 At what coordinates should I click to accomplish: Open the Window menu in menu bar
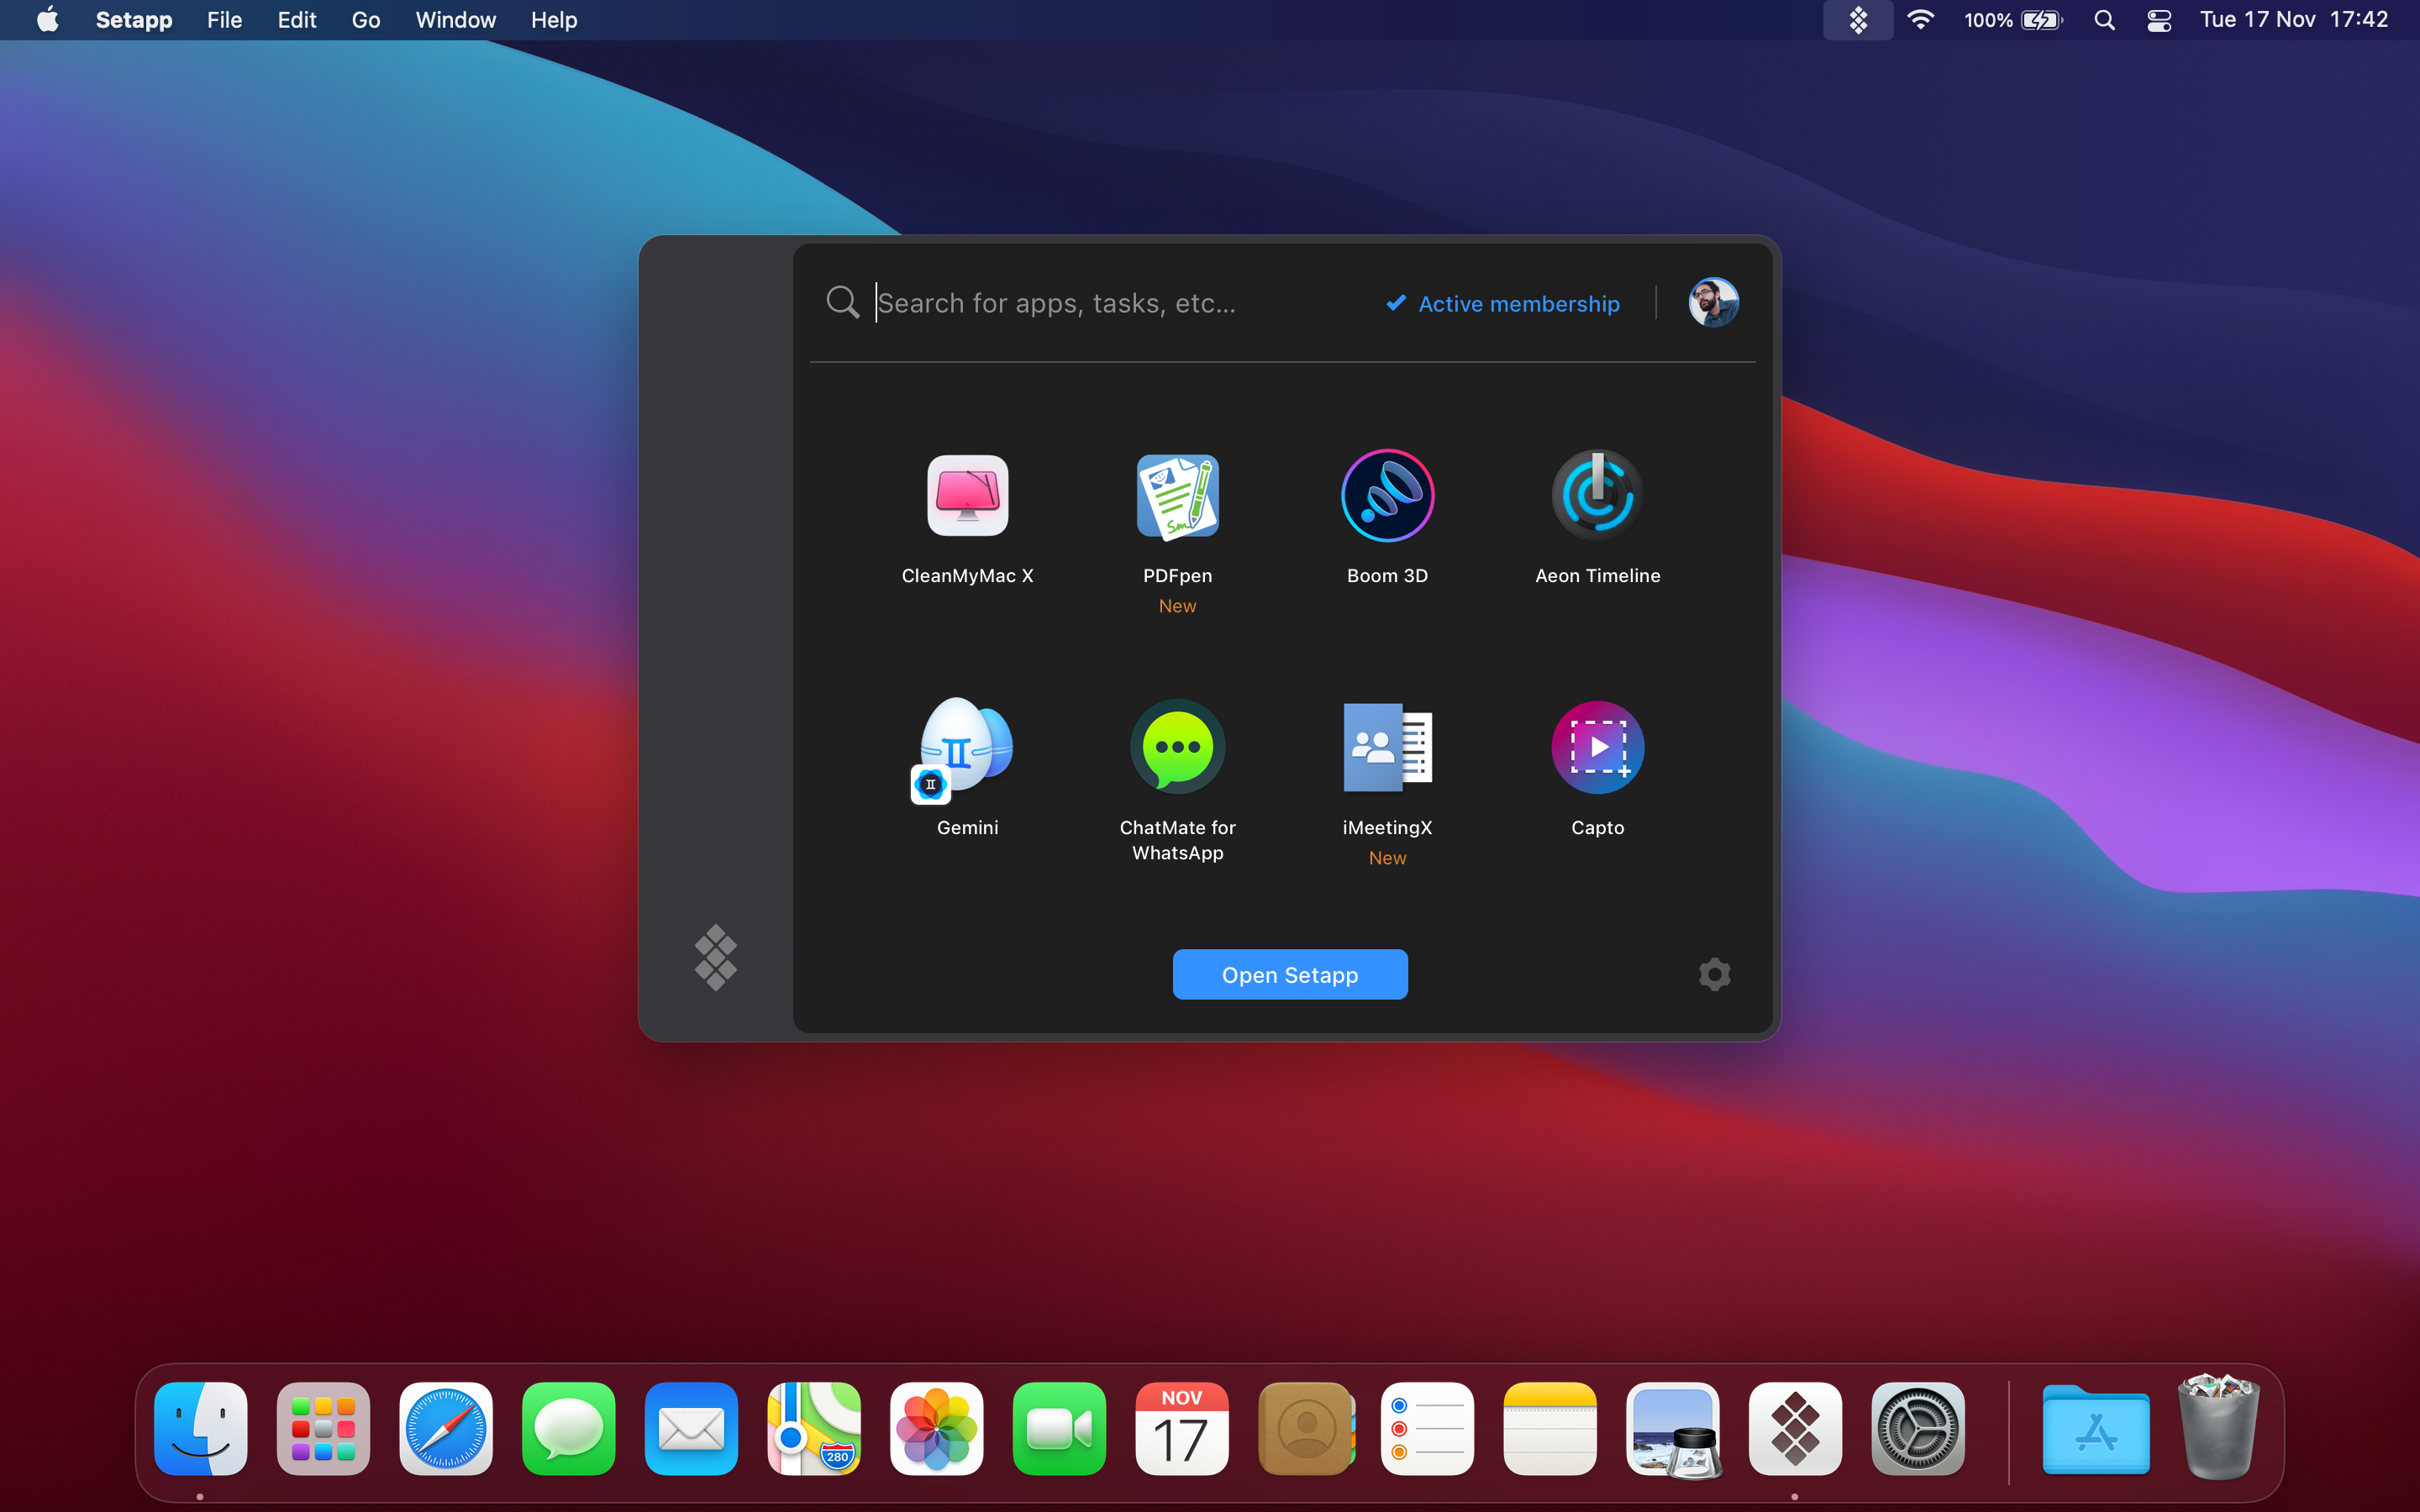click(x=456, y=20)
